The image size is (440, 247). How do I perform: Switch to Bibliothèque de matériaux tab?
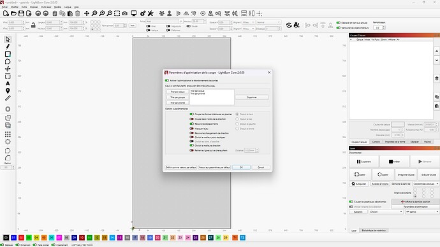coord(374,230)
